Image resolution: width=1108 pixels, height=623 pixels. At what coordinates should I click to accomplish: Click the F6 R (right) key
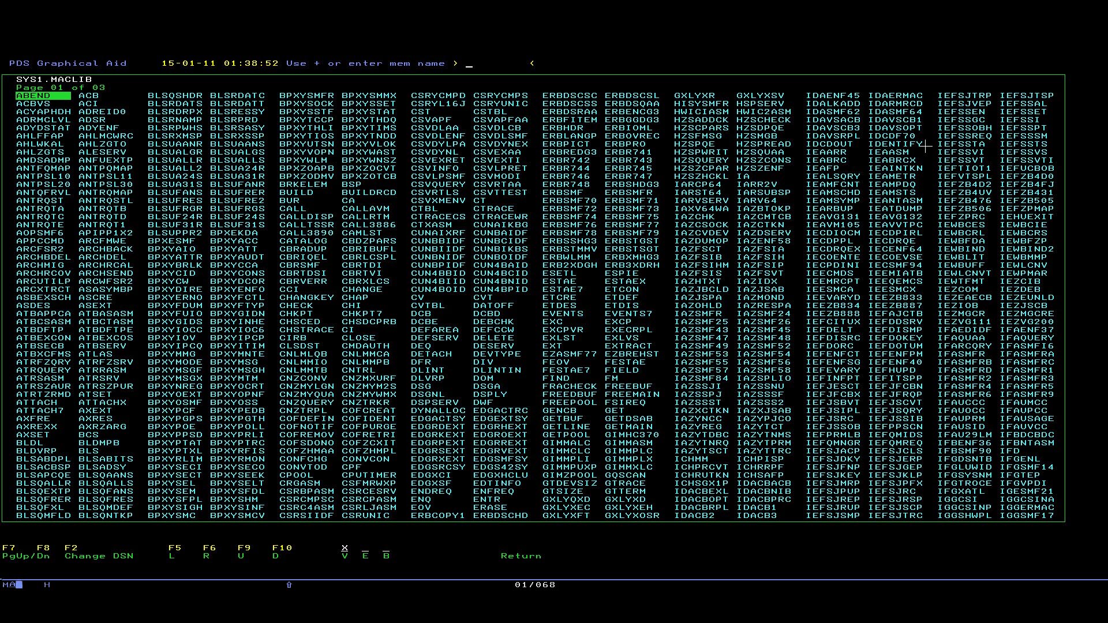[206, 556]
